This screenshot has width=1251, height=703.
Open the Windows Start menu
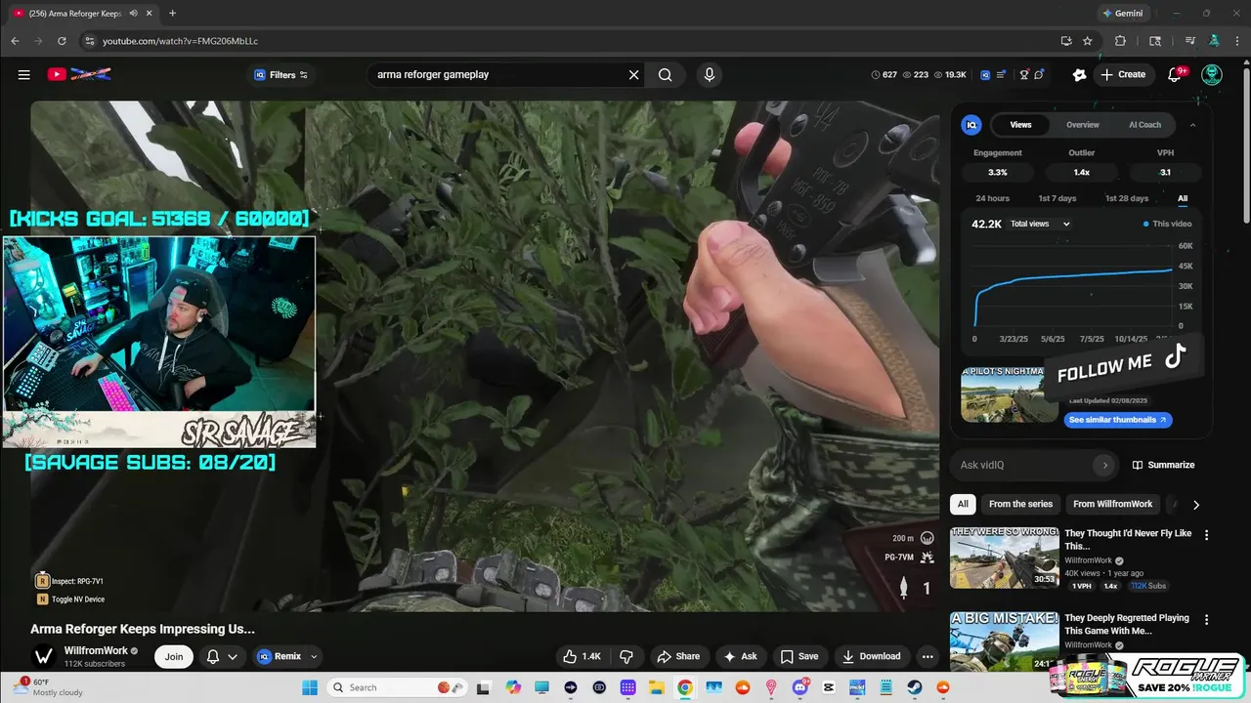click(x=310, y=687)
